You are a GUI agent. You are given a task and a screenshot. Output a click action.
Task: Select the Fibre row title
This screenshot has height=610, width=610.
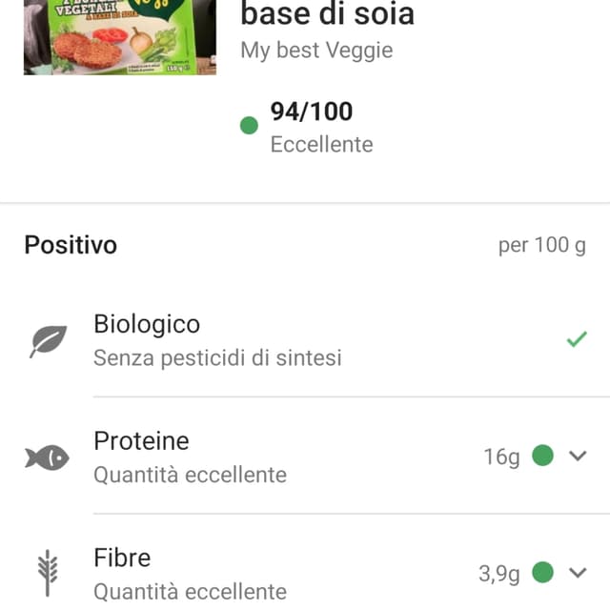pos(122,558)
